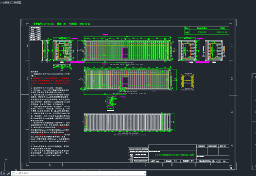This screenshot has height=176, width=256.
Task: Select the UNIT: mm title block text
Action: click(155, 161)
